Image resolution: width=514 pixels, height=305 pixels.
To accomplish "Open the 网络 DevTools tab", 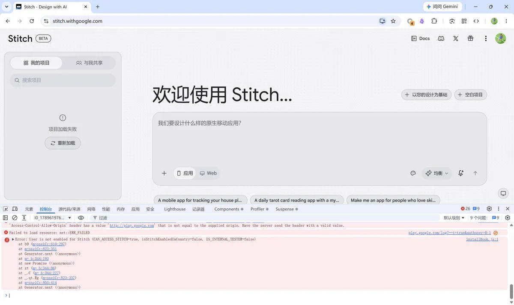I will click(x=91, y=209).
